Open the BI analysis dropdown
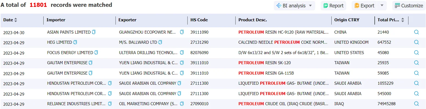 294,6
